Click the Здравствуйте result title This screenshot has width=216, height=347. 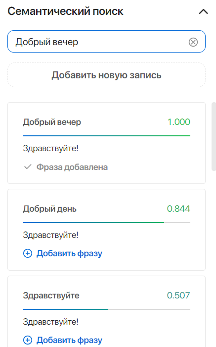click(51, 295)
